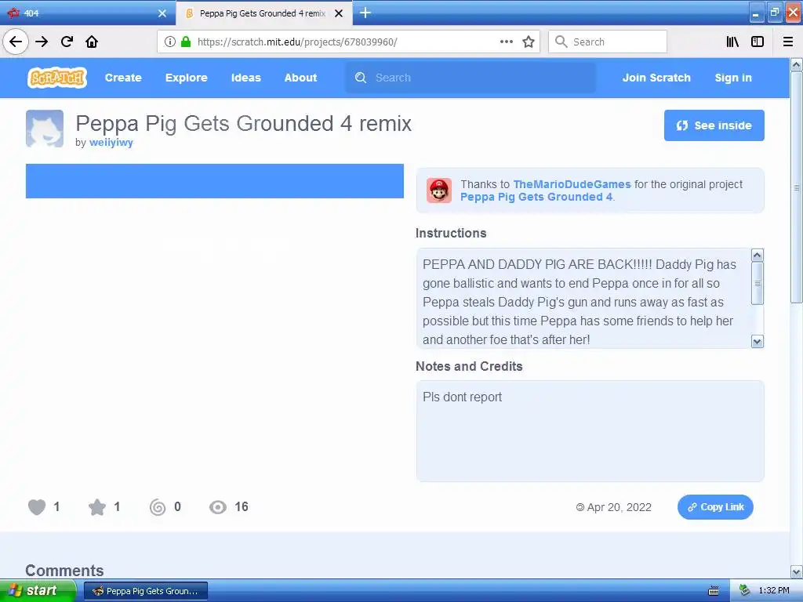
Task: Click the views eye icon
Action: (218, 507)
